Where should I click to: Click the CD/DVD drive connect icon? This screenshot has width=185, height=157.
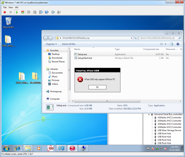[x=53, y=12]
